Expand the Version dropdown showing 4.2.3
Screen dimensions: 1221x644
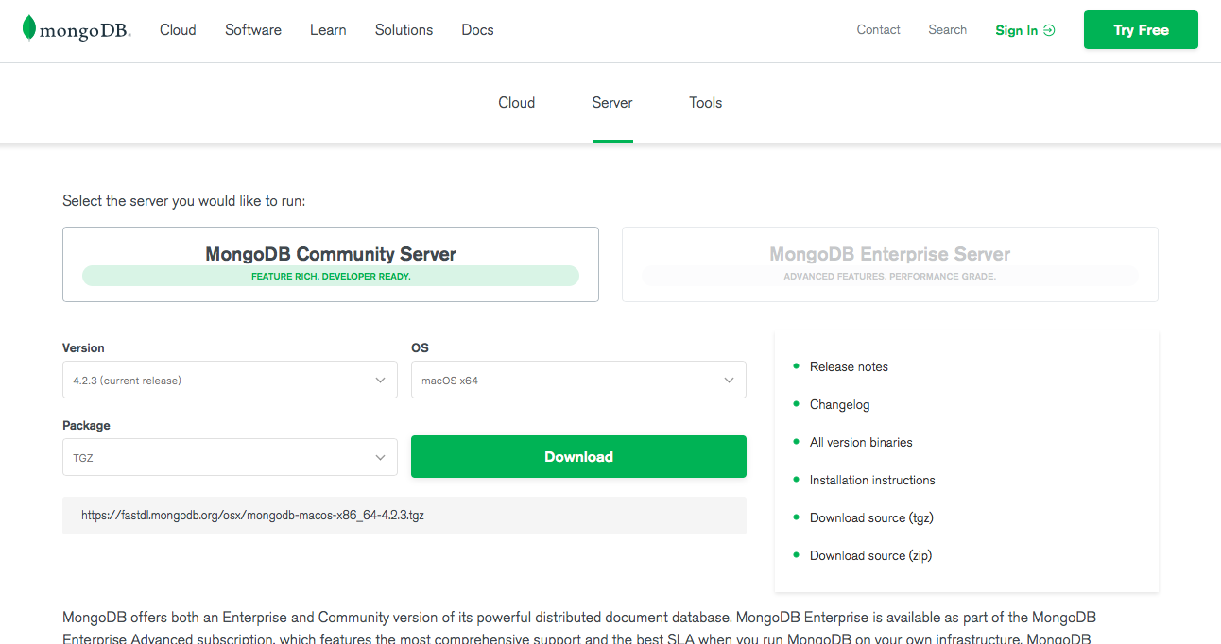[x=230, y=380]
